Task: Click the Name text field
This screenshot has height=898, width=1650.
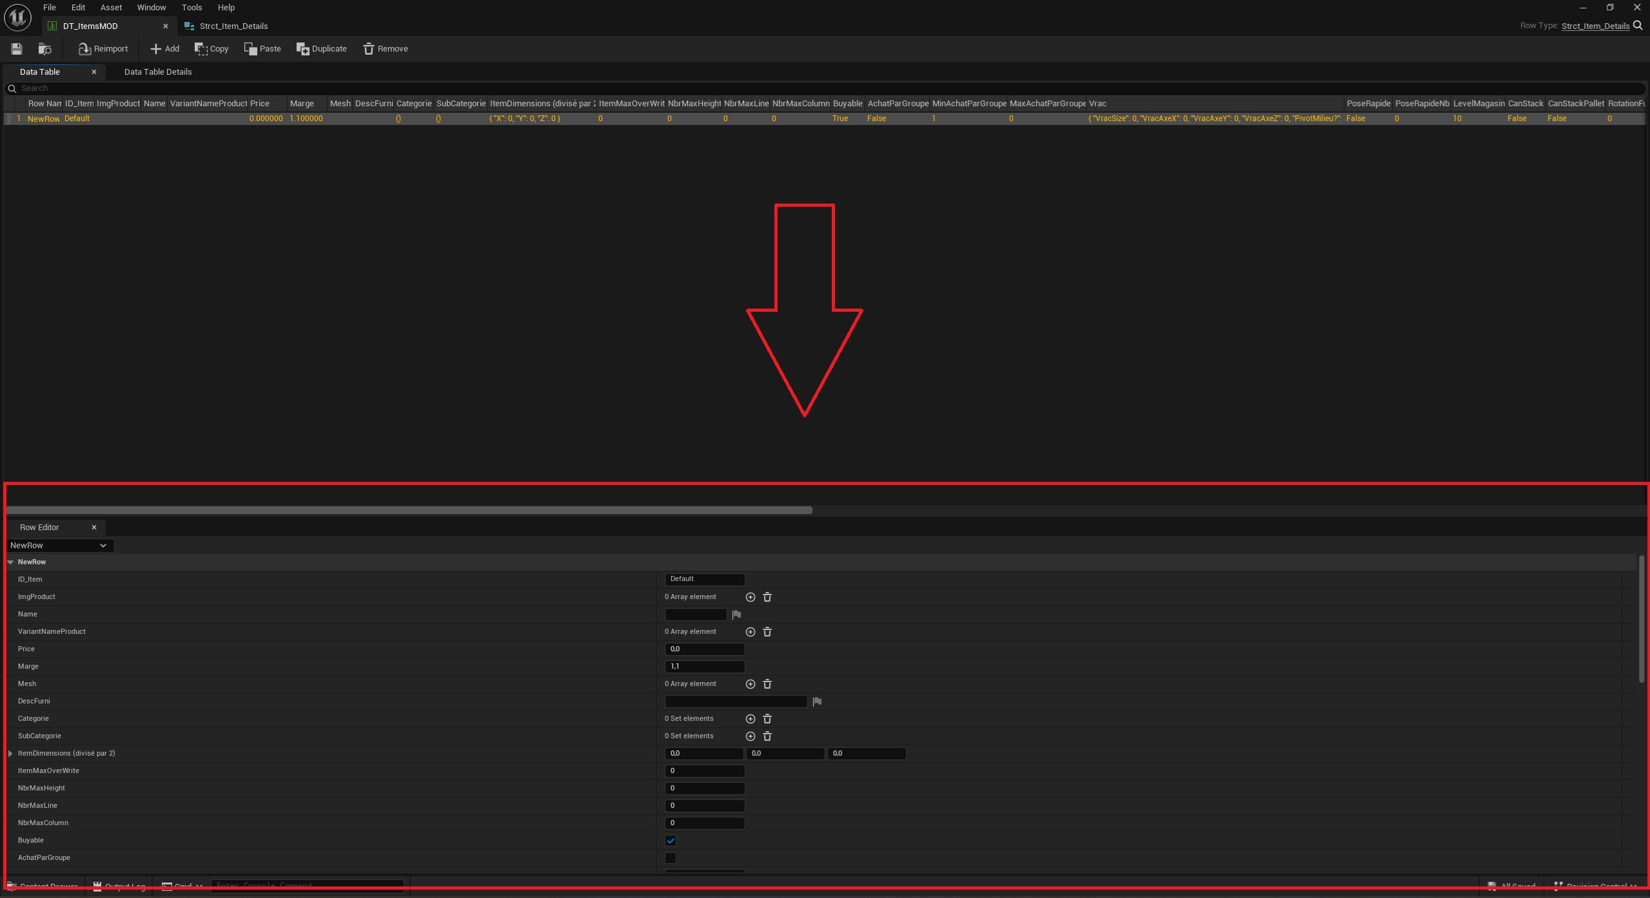Action: [696, 615]
